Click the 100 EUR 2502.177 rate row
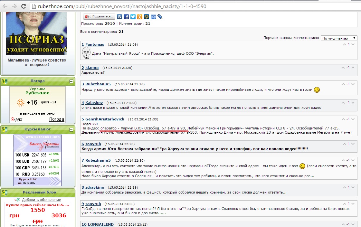Image resolution: width=361 pixels, height=227 pixels. click(37, 161)
